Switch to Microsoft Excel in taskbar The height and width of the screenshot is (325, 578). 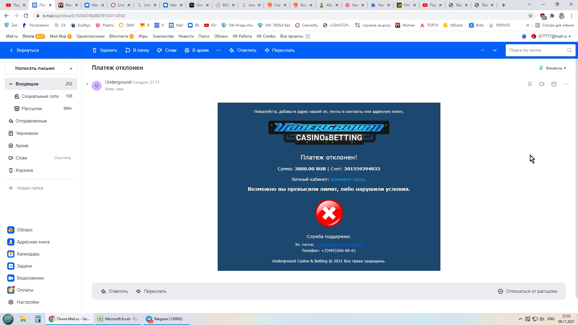pos(118,319)
